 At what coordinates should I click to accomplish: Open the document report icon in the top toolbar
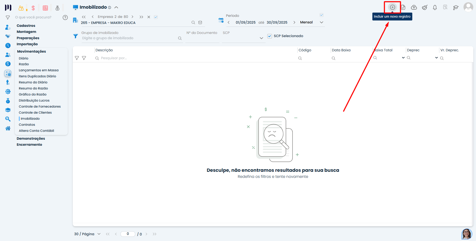pos(403,7)
